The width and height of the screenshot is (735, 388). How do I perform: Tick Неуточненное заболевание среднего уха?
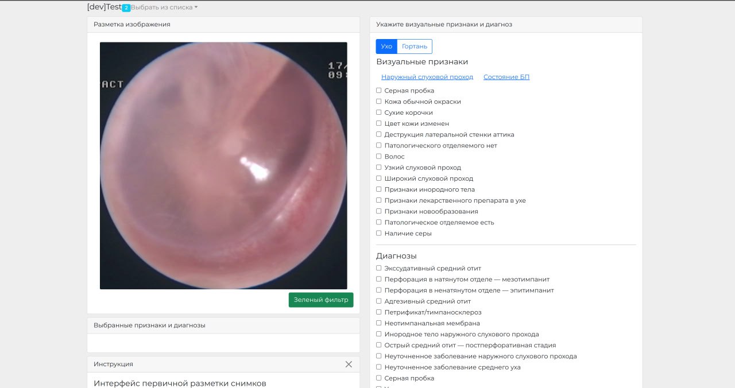[x=379, y=367]
